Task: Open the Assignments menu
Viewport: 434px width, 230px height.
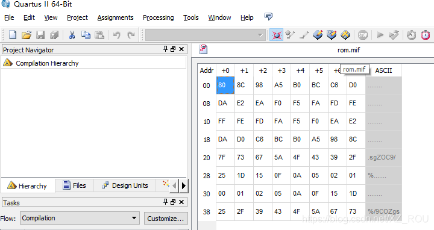Action: pyautogui.click(x=115, y=17)
